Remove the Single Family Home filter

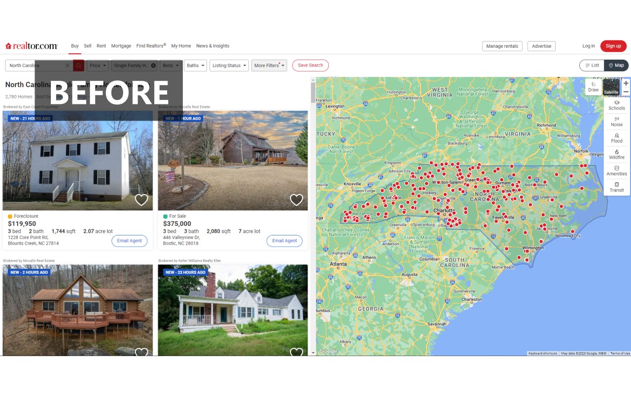point(153,66)
